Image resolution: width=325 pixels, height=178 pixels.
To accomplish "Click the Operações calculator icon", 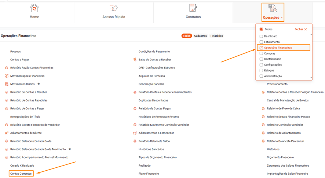I will (273, 8).
